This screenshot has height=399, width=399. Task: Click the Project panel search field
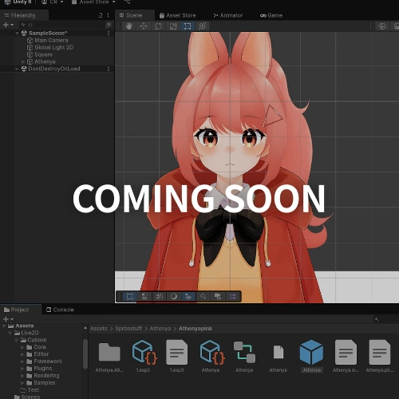(x=385, y=319)
